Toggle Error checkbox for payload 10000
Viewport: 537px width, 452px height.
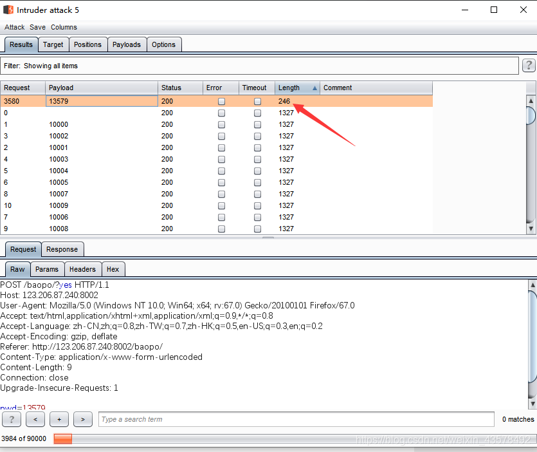coord(222,124)
